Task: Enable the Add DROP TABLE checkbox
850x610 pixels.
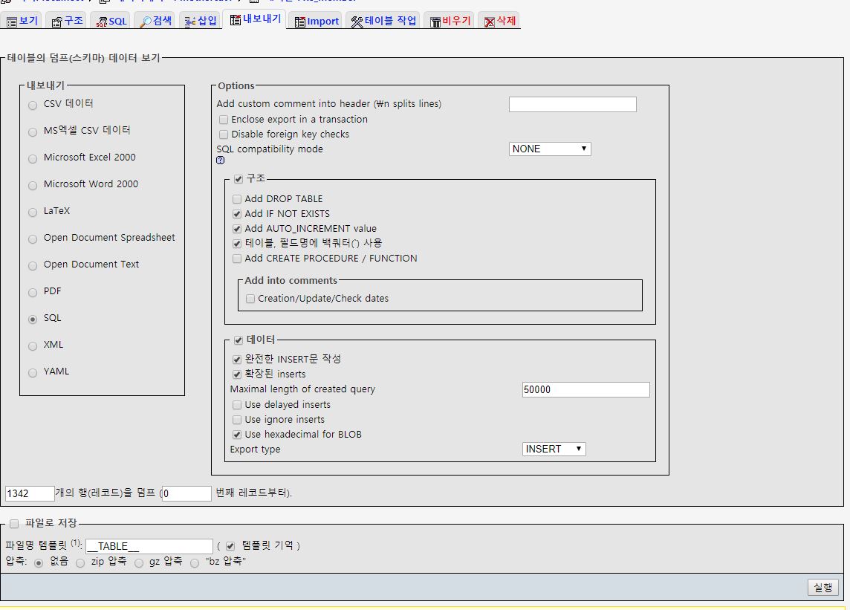Action: [237, 199]
